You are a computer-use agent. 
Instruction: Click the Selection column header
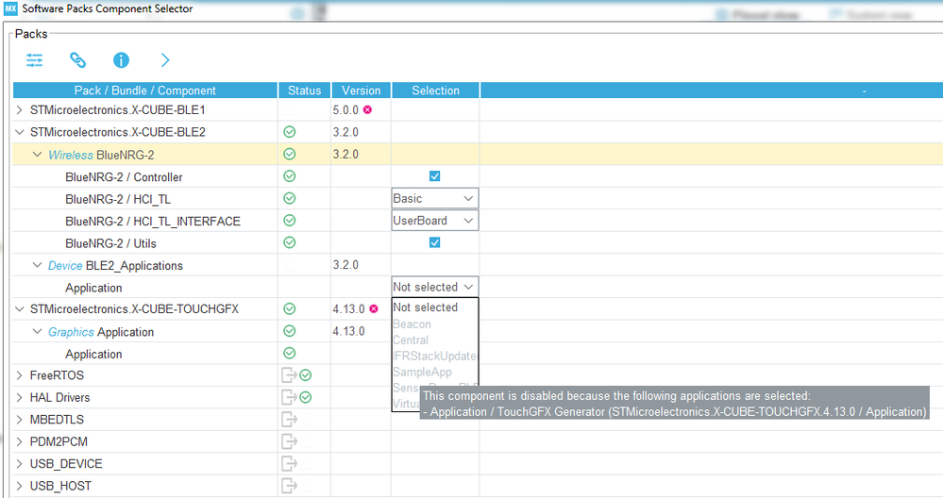[435, 91]
